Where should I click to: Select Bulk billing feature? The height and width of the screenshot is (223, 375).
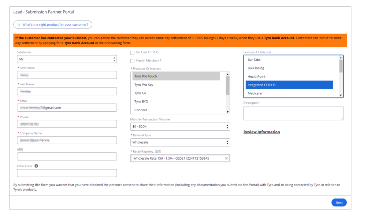point(289,68)
